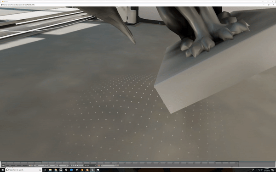This screenshot has width=276, height=172.
Task: Open the Marker menu in timeline header
Action: tap(13, 166)
